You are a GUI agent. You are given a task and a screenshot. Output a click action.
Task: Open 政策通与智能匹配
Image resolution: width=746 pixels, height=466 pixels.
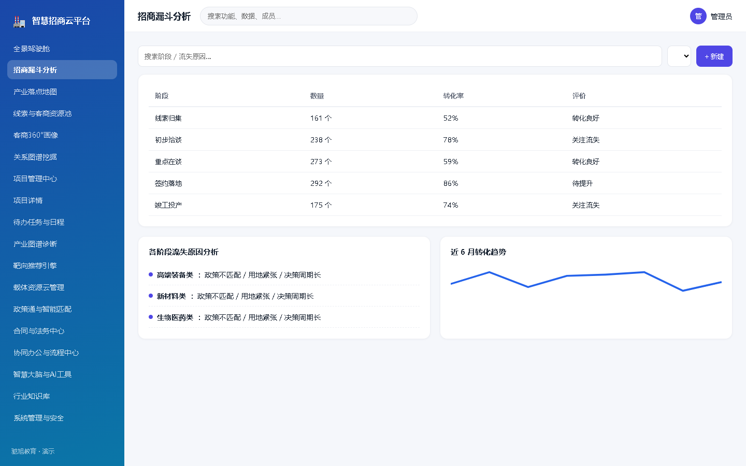point(62,309)
